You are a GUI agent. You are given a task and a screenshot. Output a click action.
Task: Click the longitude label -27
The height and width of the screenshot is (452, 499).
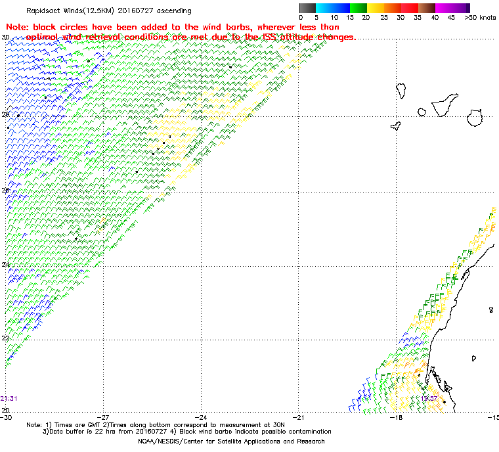pyautogui.click(x=103, y=417)
